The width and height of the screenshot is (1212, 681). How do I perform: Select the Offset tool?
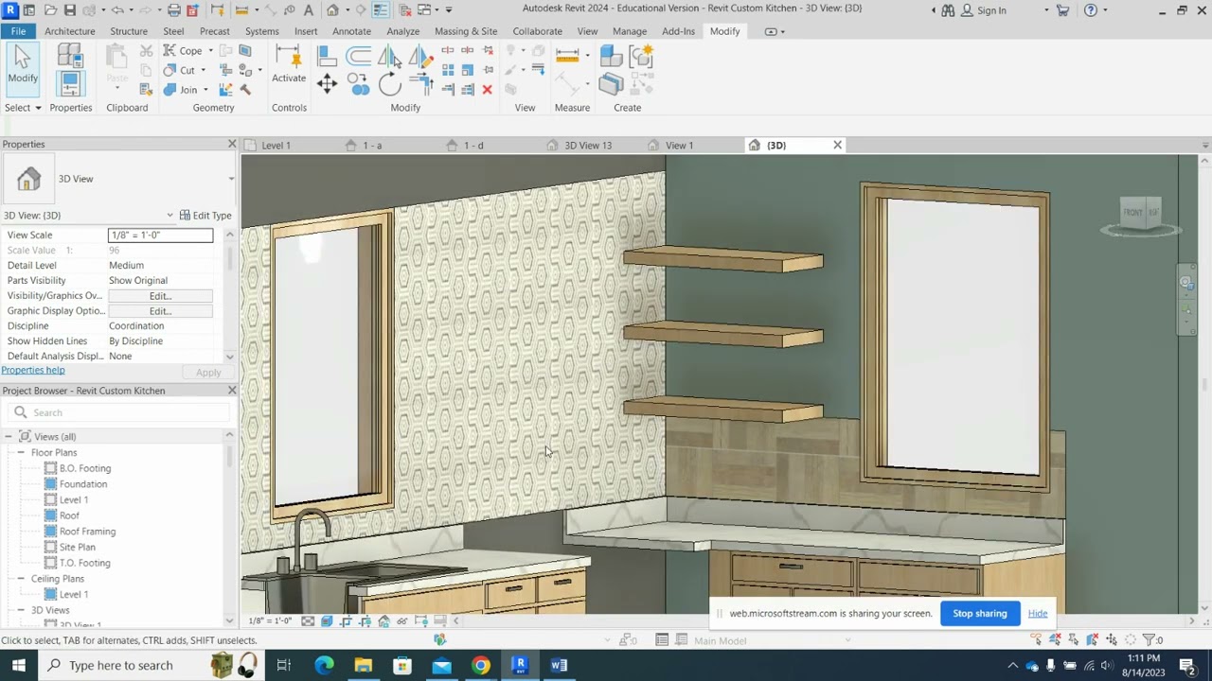(x=359, y=57)
